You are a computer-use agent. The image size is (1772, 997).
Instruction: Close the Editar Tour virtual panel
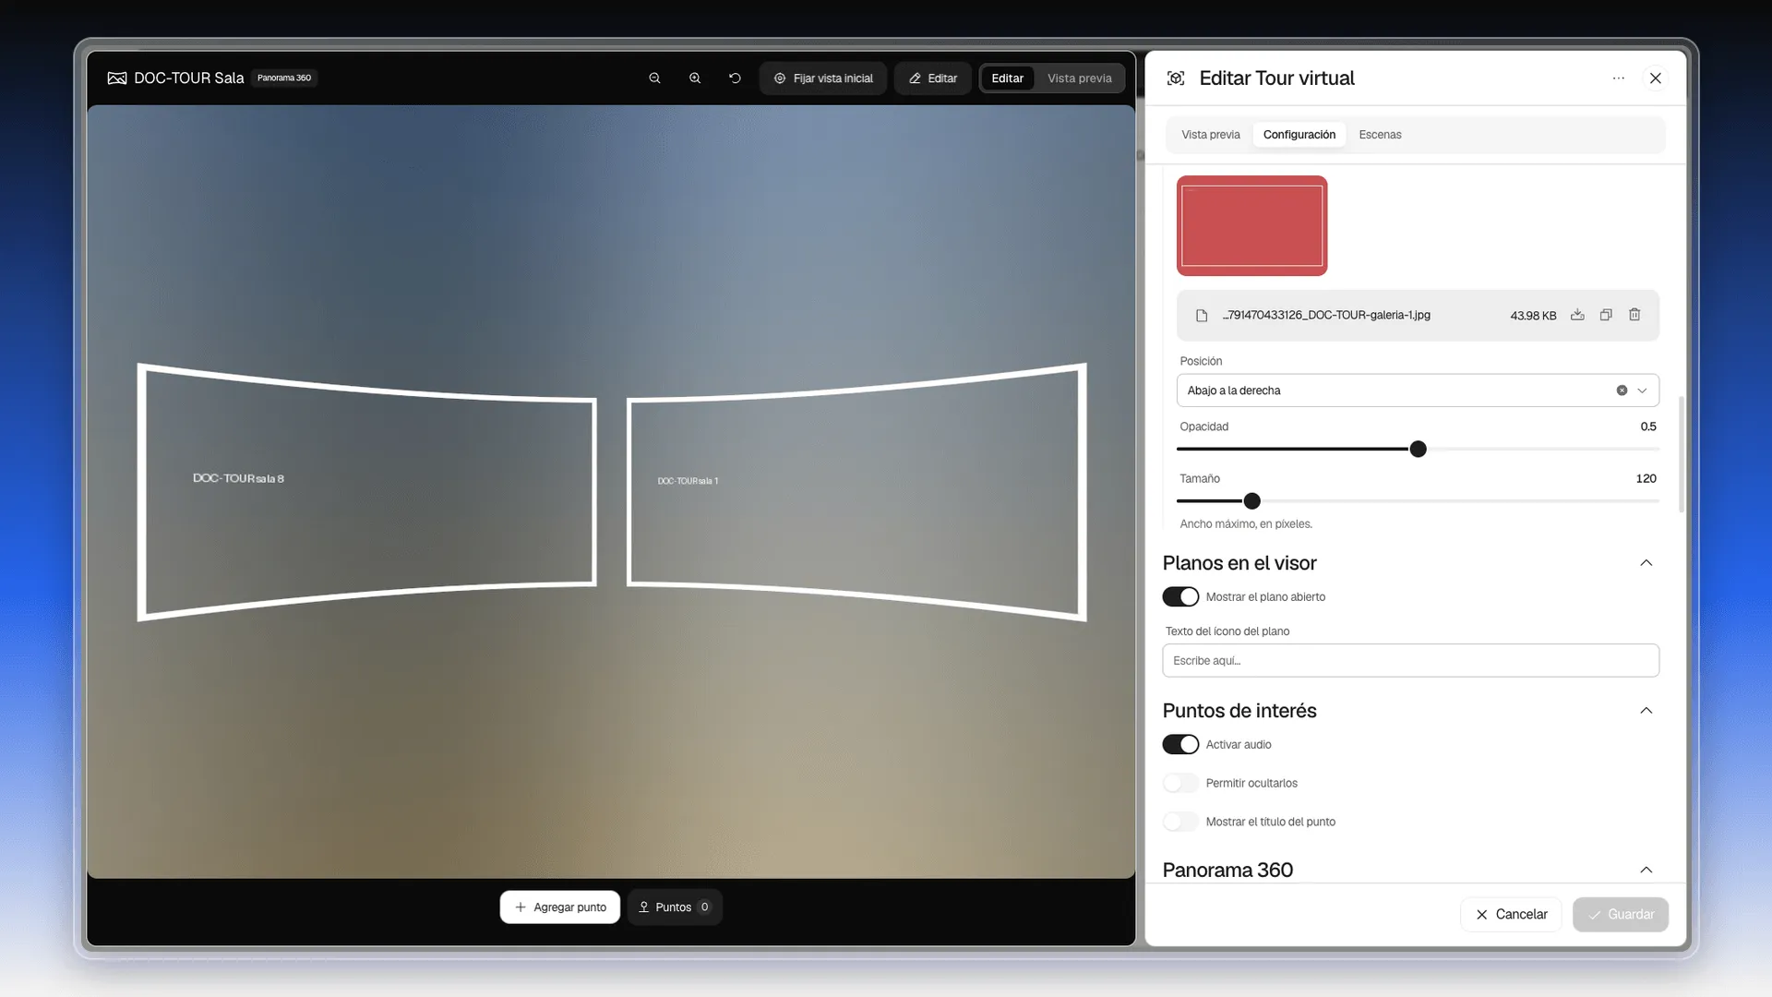click(1656, 78)
